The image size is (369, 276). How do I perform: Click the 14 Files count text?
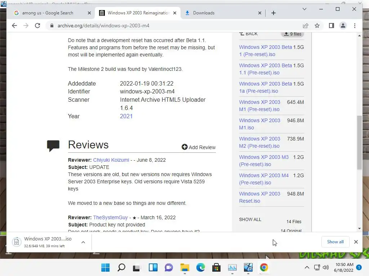pos(294,221)
